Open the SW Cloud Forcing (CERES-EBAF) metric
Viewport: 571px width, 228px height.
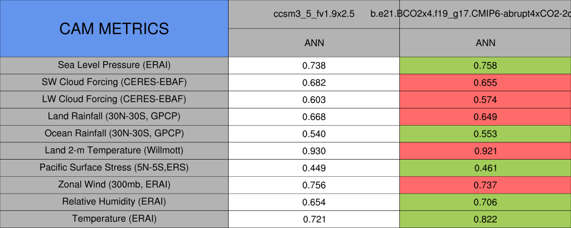click(x=114, y=82)
